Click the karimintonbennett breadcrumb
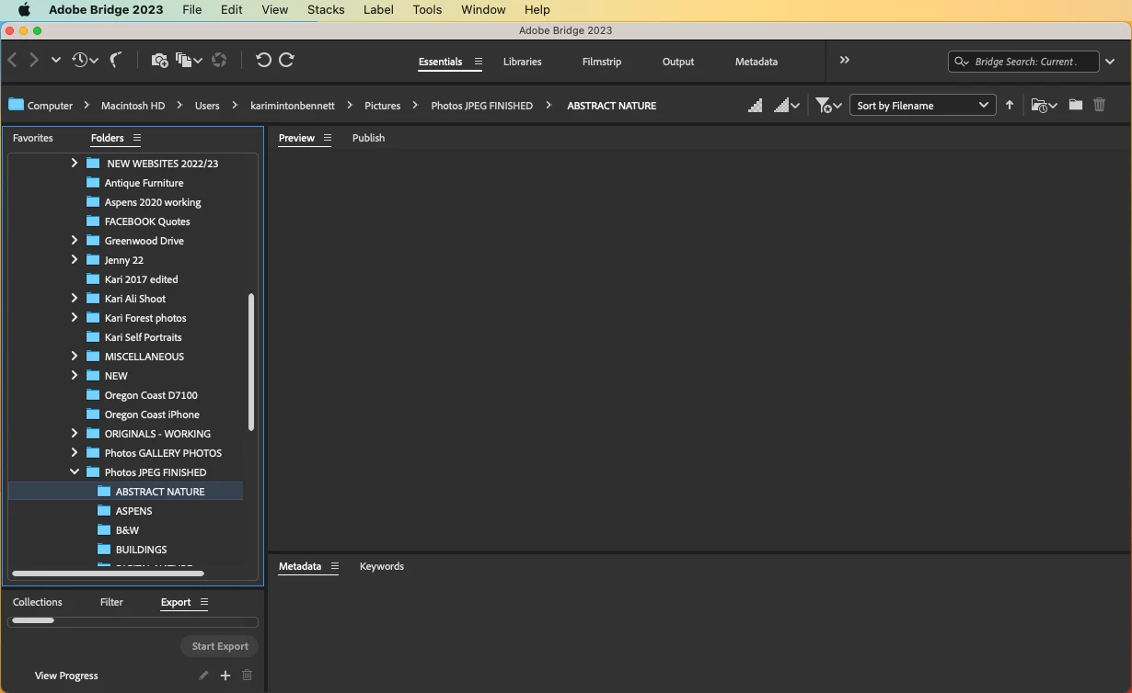1132x693 pixels. (293, 106)
